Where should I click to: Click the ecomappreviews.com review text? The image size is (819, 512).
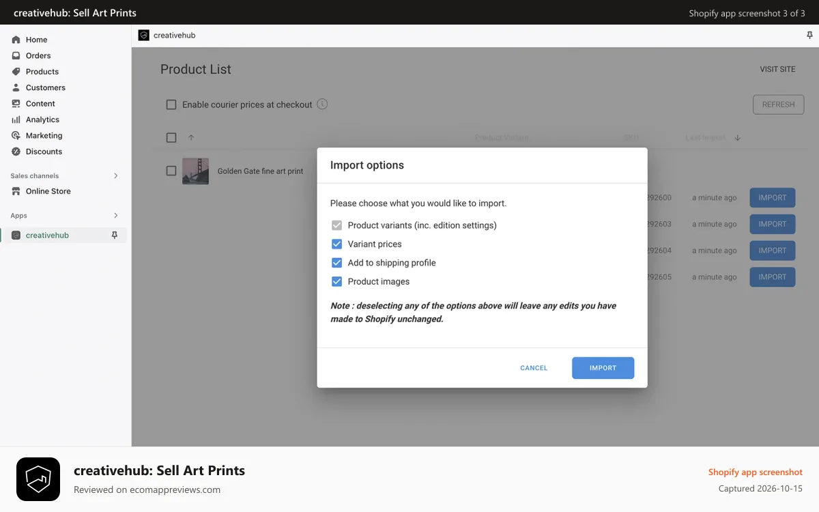pyautogui.click(x=147, y=489)
